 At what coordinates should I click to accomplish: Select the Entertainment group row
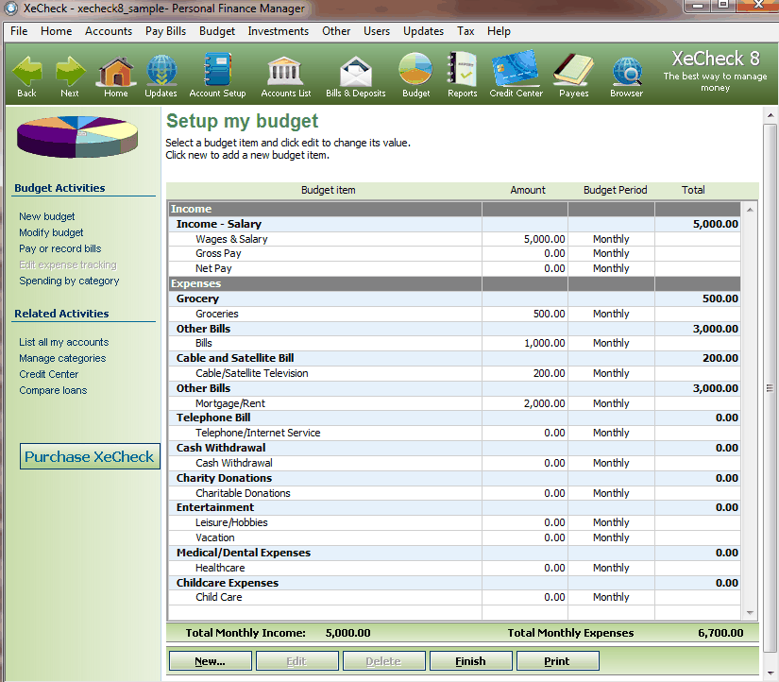454,507
